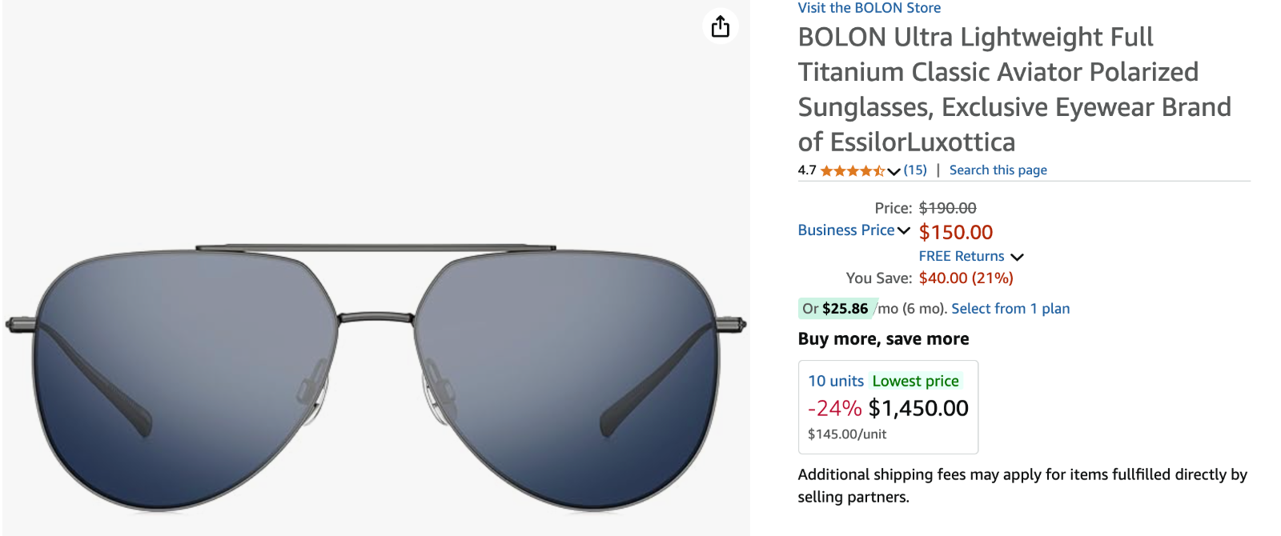The width and height of the screenshot is (1281, 536).
Task: Click the share icon above product image
Action: 721,26
